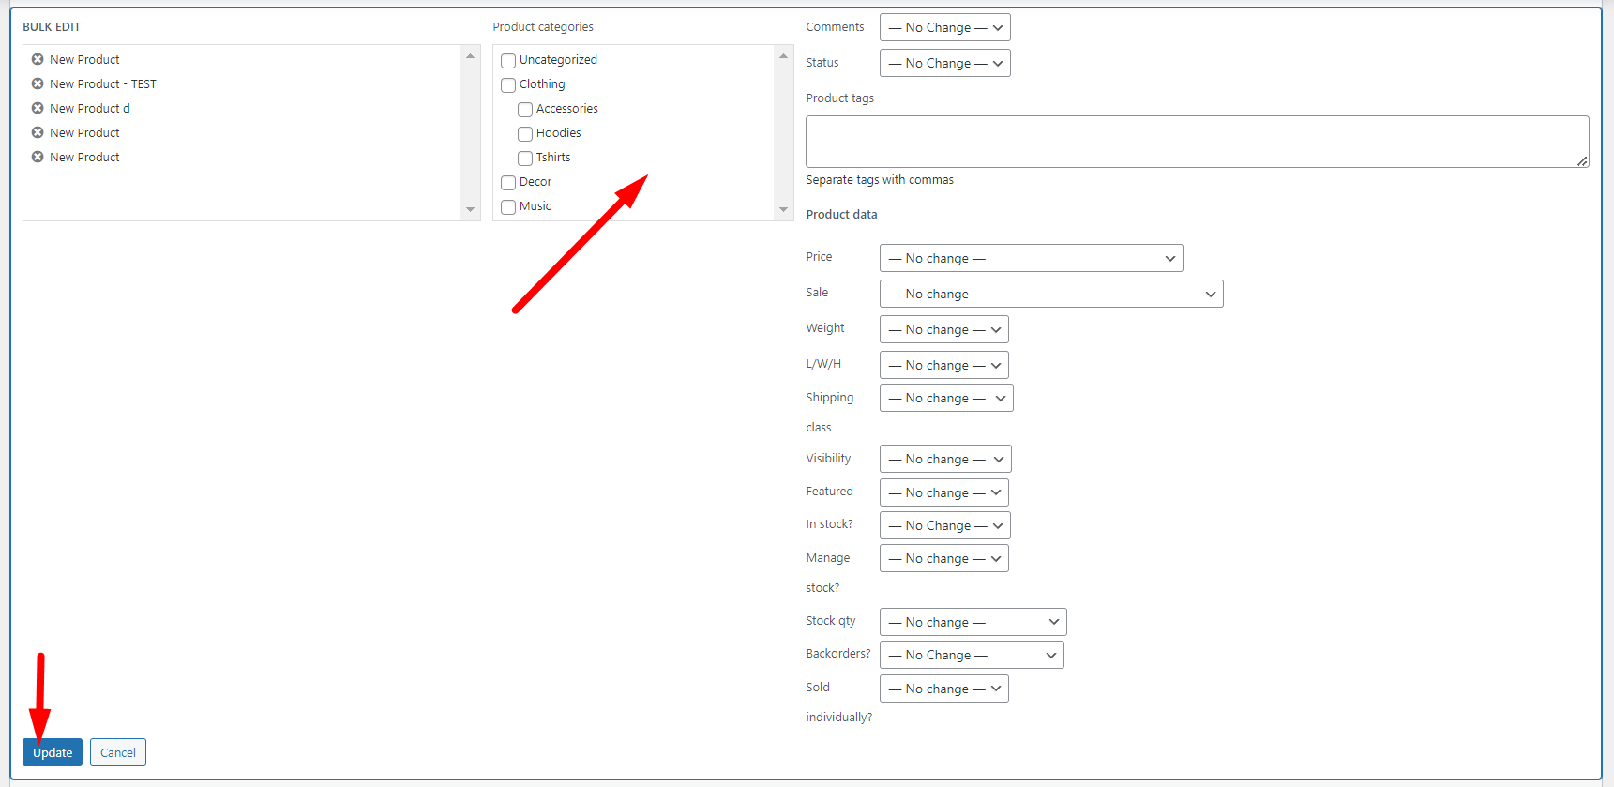Click scroll-up arrow of the product categories list
1614x787 pixels.
[x=783, y=56]
